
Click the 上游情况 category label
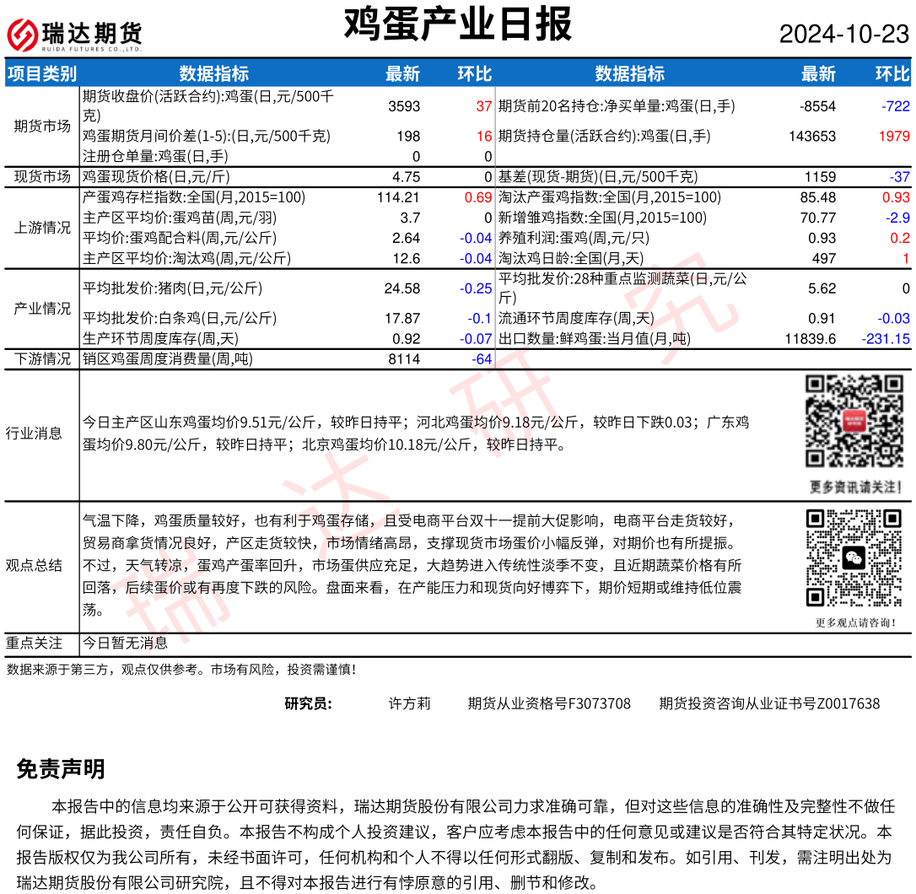click(42, 228)
